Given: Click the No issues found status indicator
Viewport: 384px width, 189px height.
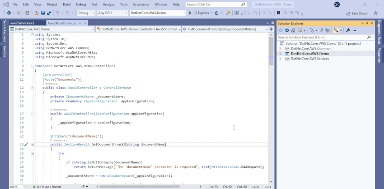Looking at the screenshot, I should coord(47,187).
